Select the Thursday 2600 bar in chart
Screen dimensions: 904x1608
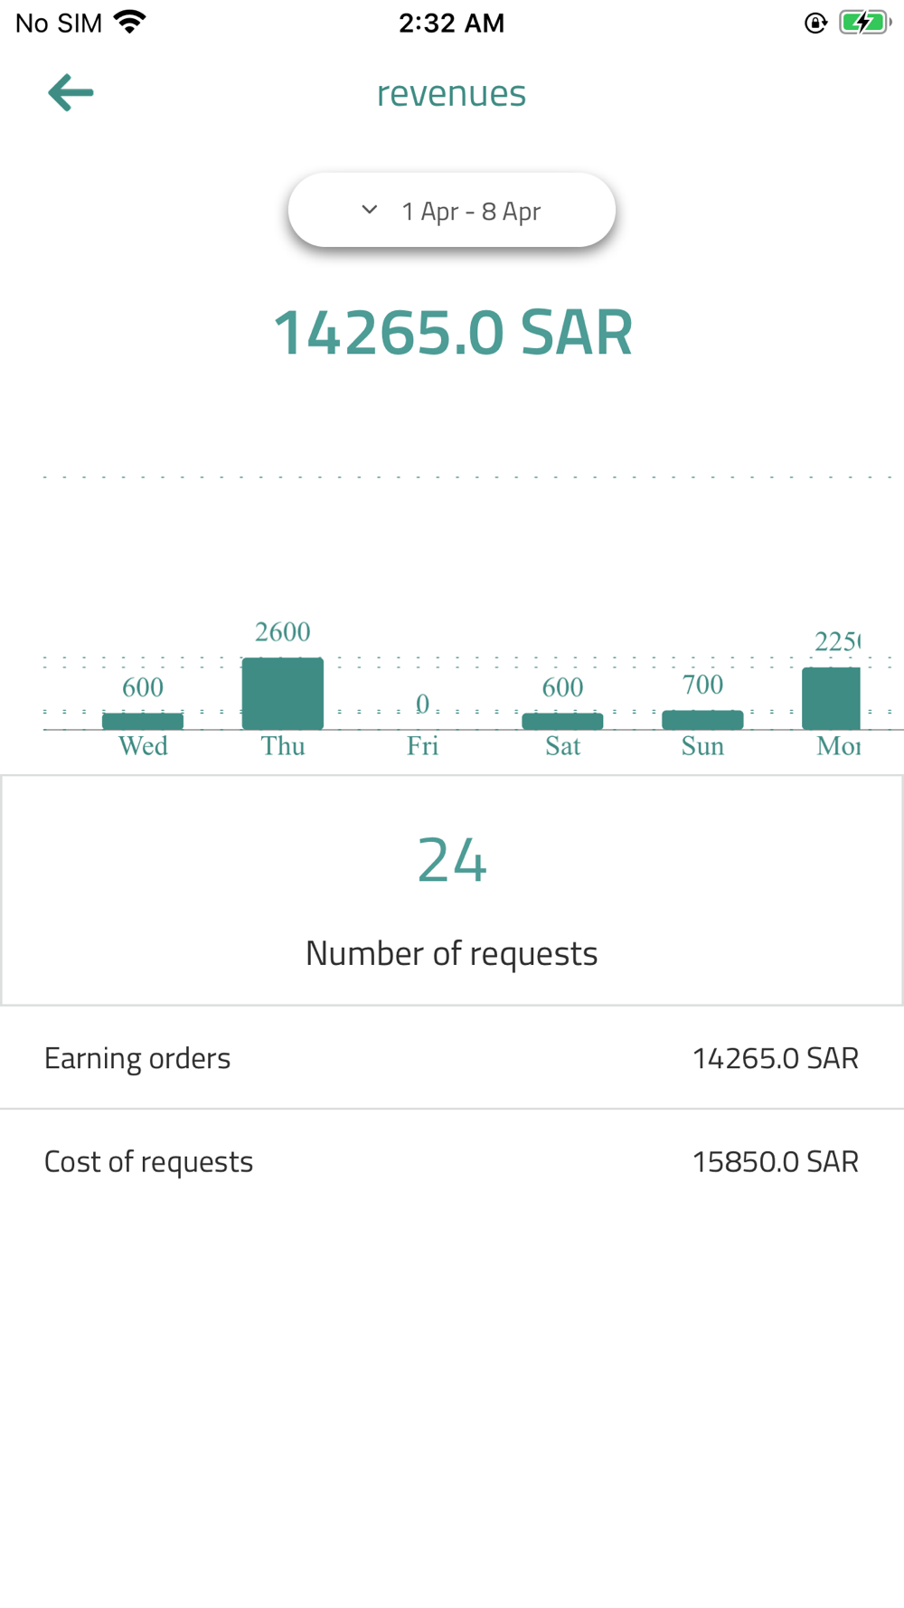(x=283, y=693)
